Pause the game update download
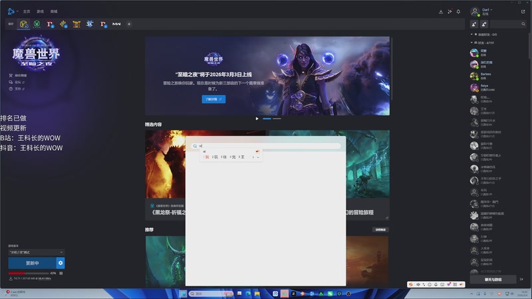 tap(61, 273)
